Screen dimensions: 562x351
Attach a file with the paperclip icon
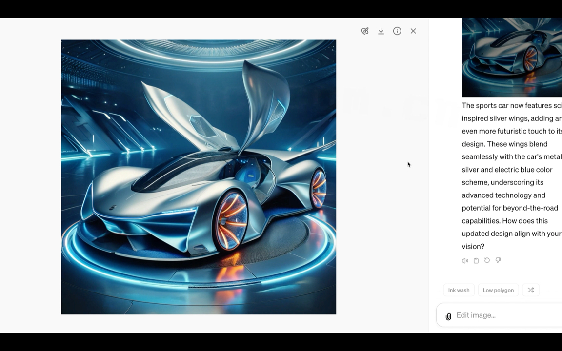tap(448, 316)
